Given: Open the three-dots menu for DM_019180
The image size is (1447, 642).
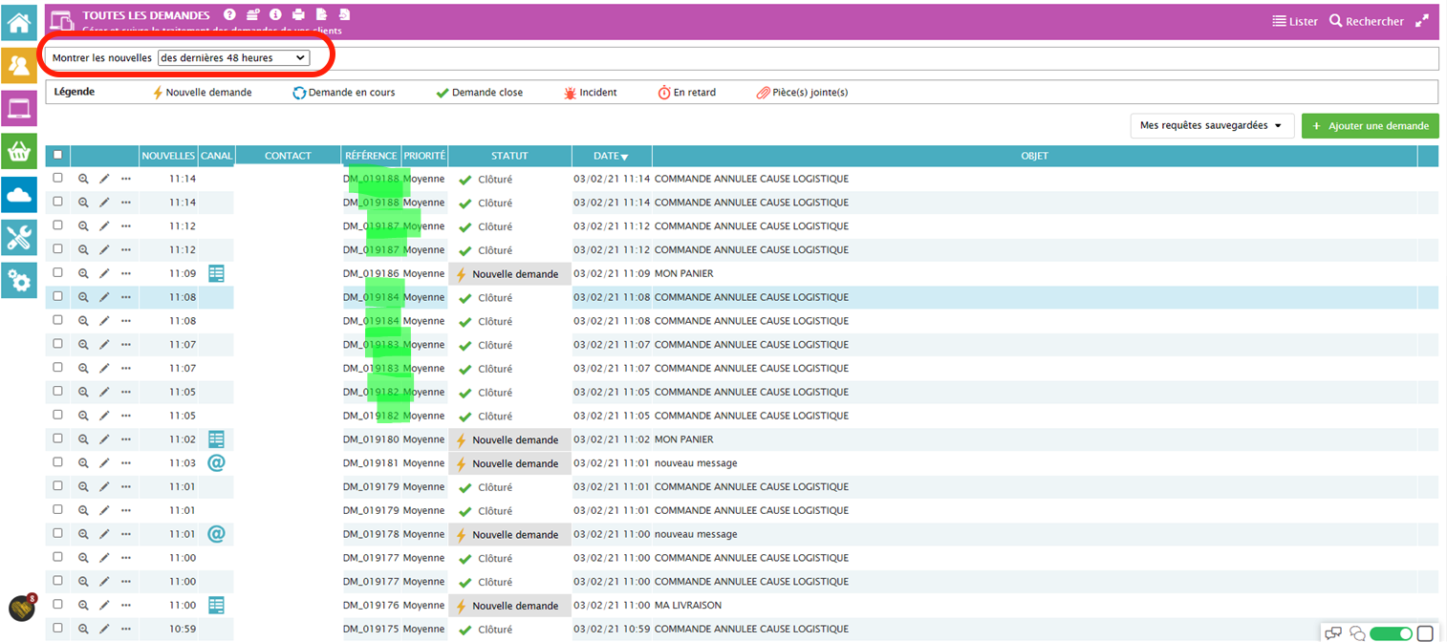Looking at the screenshot, I should pos(125,439).
